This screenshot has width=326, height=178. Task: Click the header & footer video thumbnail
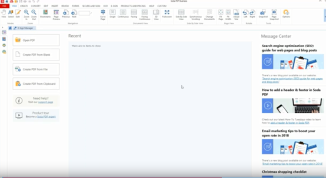click(293, 106)
